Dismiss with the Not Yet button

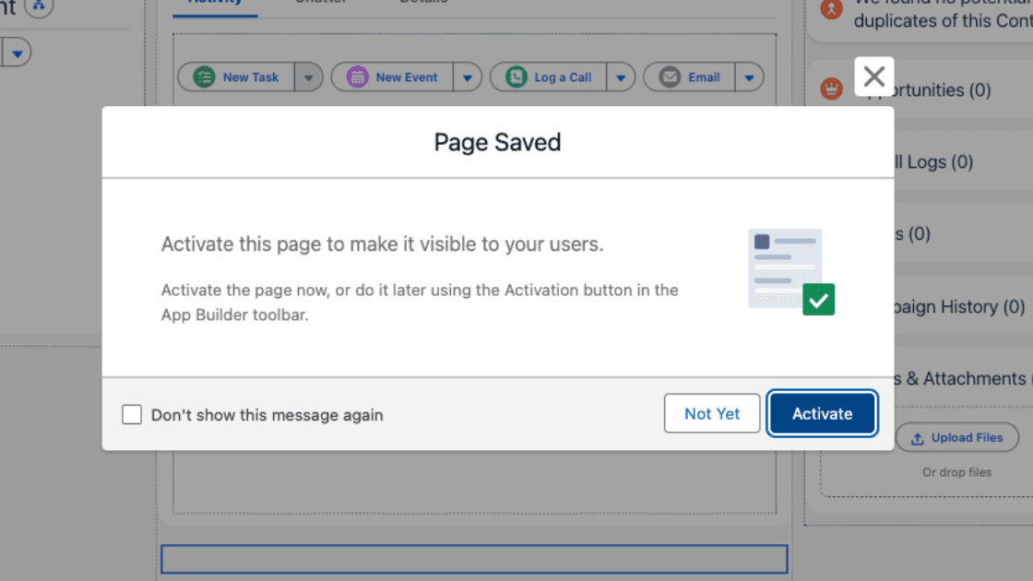[x=711, y=413]
